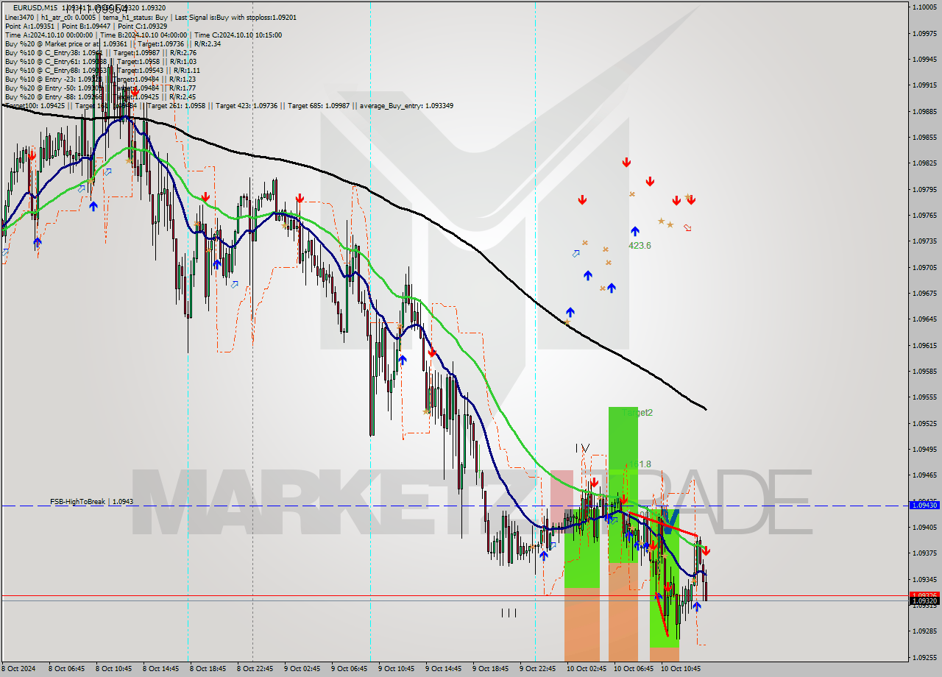Viewport: 942px width, 677px height.
Task: Click the 1.09705 price axis label
Action: (924, 267)
